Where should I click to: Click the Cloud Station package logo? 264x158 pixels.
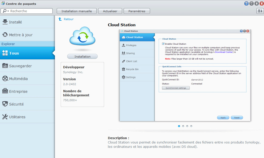point(82,36)
